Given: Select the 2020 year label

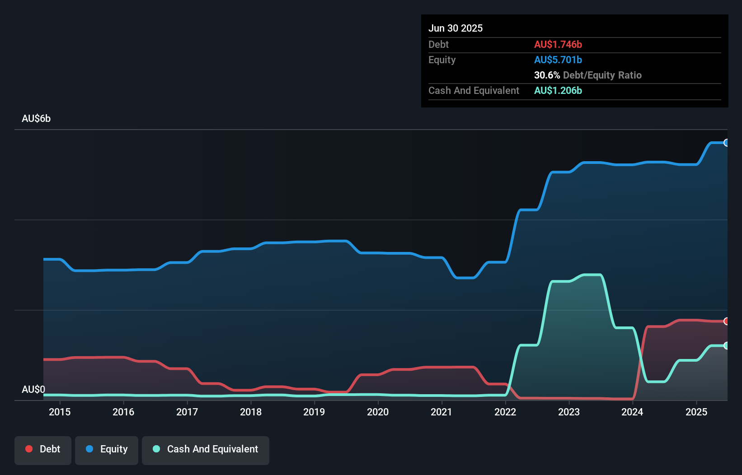Looking at the screenshot, I should tap(378, 412).
